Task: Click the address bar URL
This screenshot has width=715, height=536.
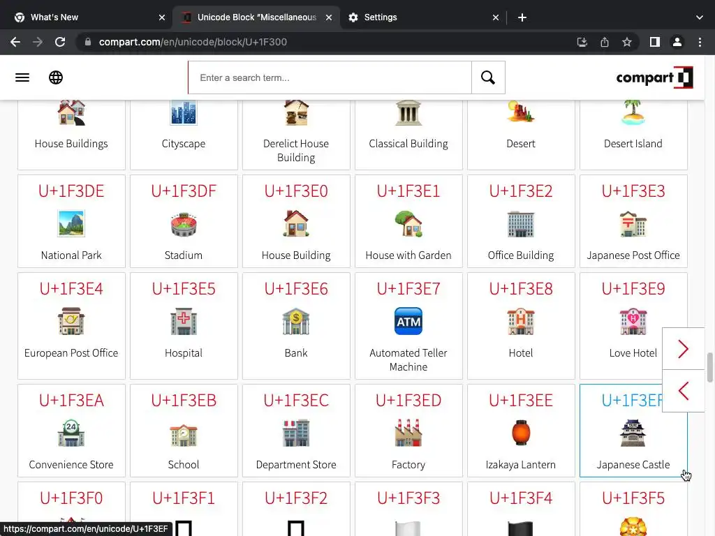Action: [x=193, y=42]
